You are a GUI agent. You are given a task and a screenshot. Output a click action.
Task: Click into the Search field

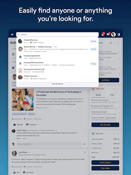[57, 35]
